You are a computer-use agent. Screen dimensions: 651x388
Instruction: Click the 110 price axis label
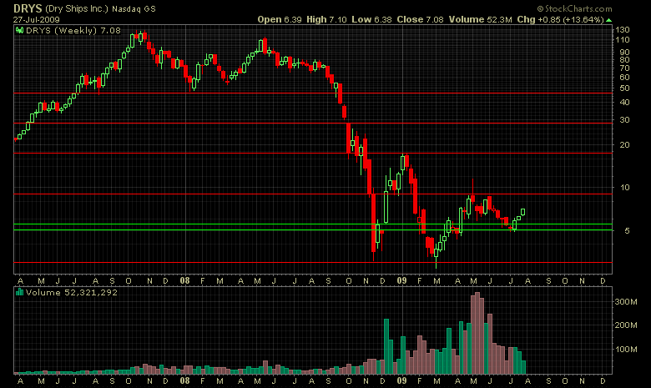[x=623, y=40]
